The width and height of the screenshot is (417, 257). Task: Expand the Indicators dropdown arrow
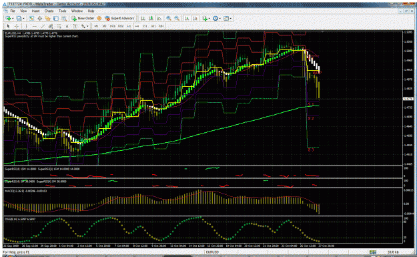coord(210,19)
